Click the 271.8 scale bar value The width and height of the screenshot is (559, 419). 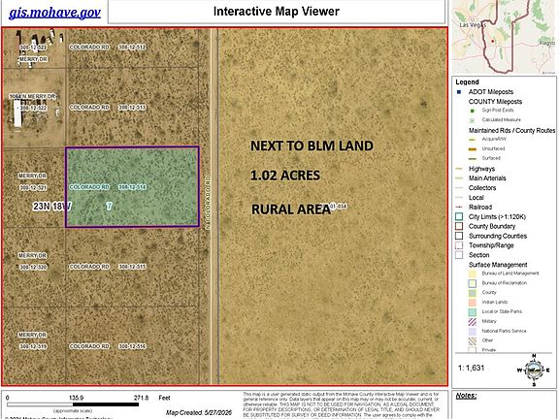(x=141, y=398)
